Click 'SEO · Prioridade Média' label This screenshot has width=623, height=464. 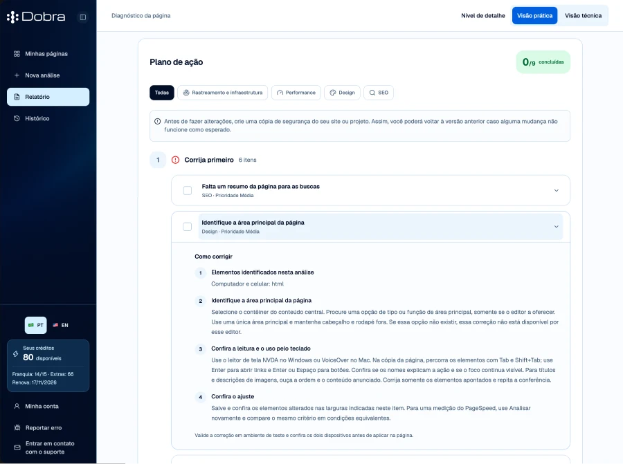point(227,195)
